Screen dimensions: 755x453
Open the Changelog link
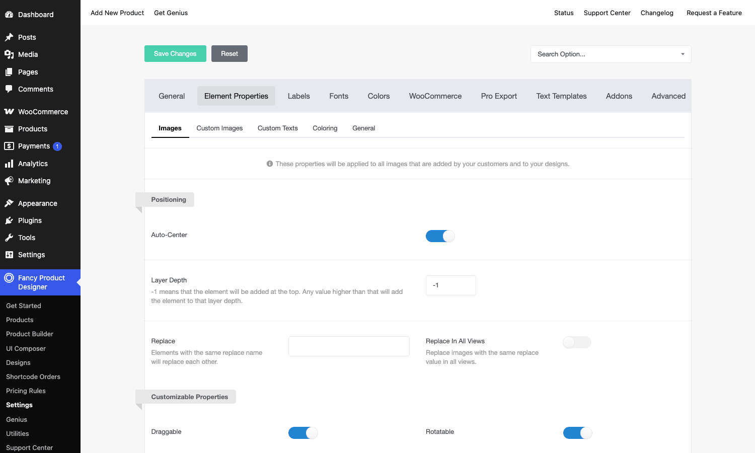coord(657,13)
